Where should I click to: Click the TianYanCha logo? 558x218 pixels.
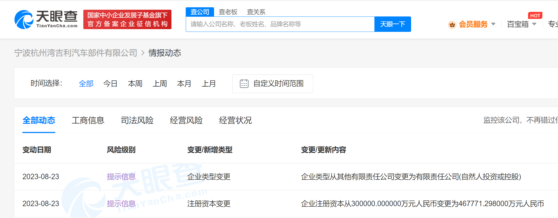[x=46, y=19]
